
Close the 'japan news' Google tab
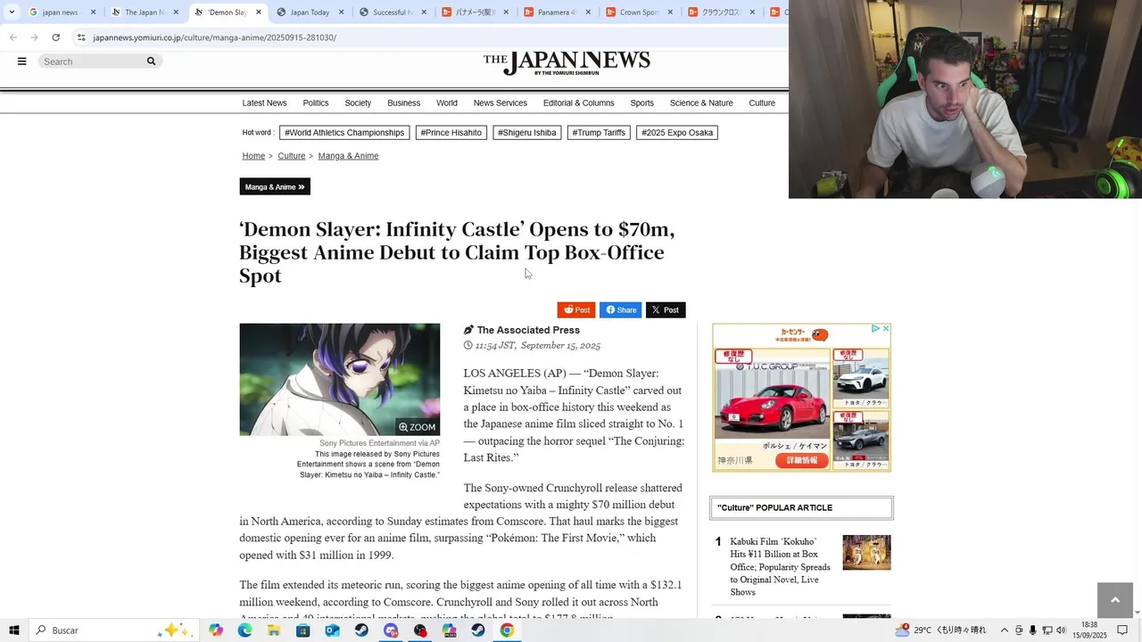93,12
